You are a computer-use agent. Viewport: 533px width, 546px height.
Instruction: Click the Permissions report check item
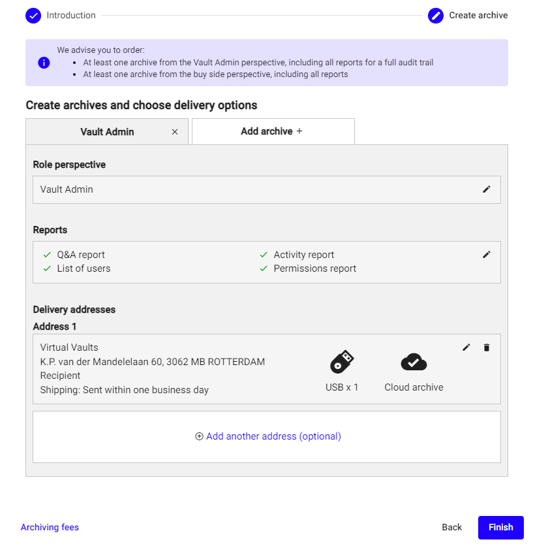click(314, 268)
